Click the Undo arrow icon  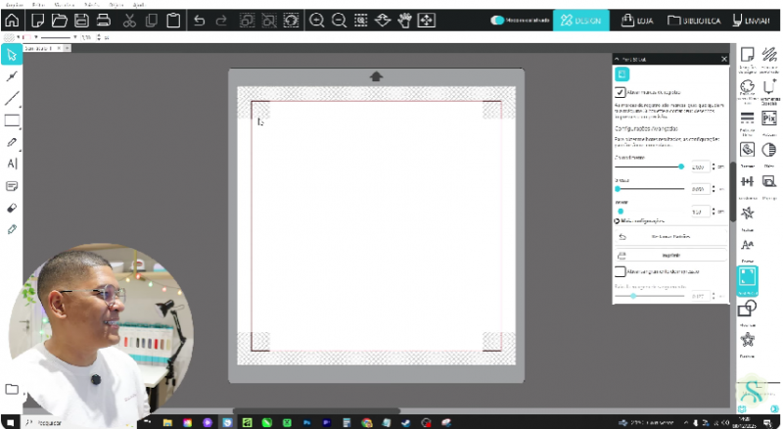click(x=200, y=20)
